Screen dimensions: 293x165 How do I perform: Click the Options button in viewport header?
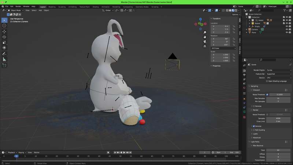[235, 14]
